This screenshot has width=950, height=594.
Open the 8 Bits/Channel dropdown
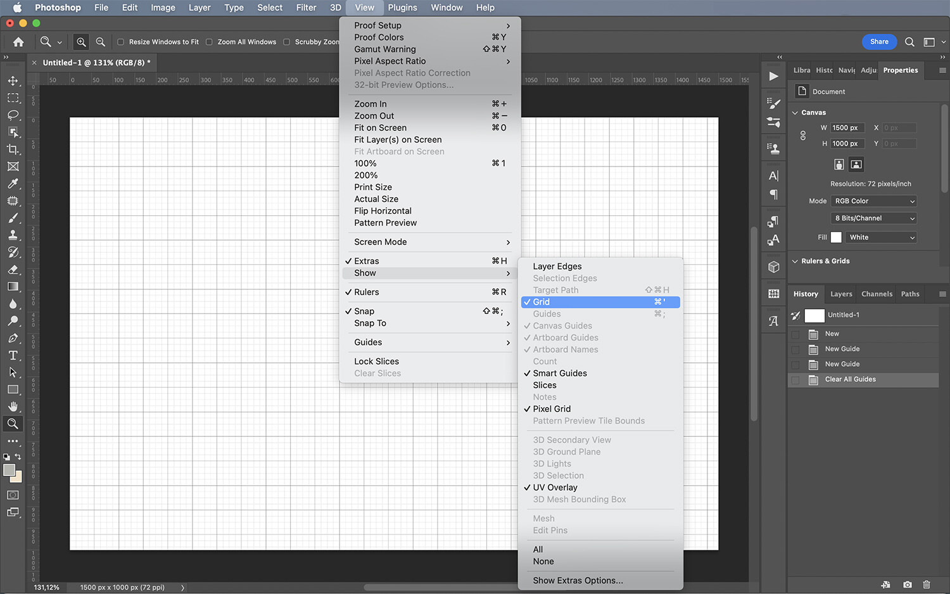[x=874, y=218]
